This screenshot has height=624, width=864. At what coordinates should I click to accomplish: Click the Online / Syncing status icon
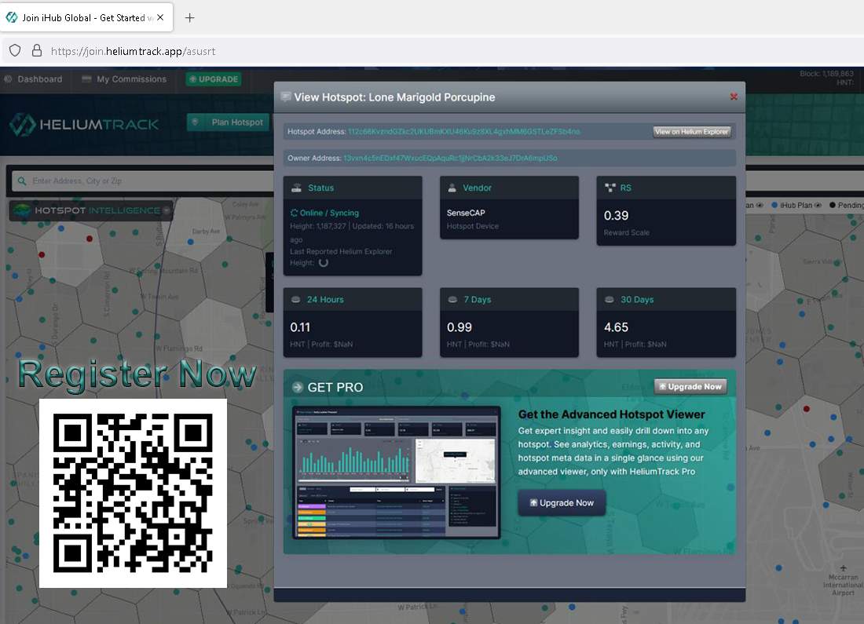click(x=294, y=213)
